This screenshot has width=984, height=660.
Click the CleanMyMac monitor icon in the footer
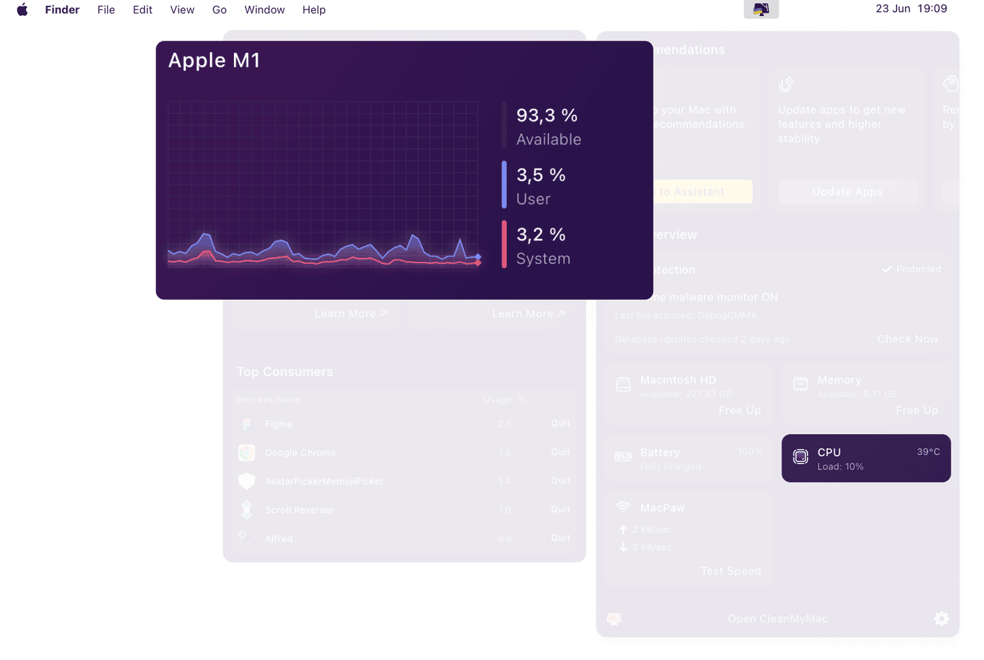[614, 619]
